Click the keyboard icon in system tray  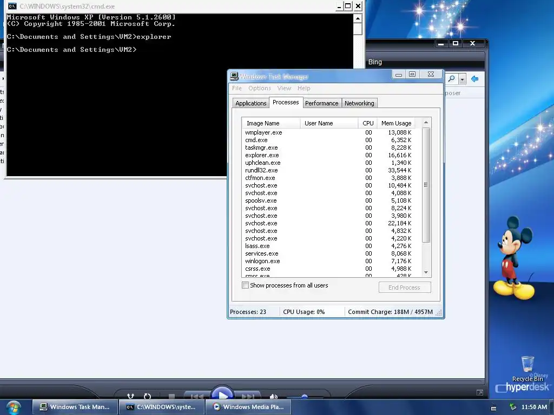[x=493, y=409]
